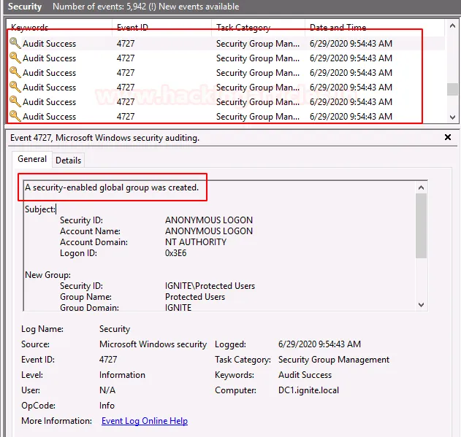The image size is (461, 437).
Task: Switch to the General tab
Action: tap(32, 159)
